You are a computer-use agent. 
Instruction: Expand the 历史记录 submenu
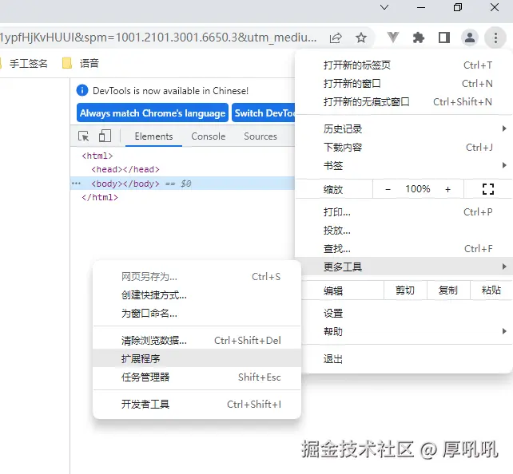click(x=404, y=128)
